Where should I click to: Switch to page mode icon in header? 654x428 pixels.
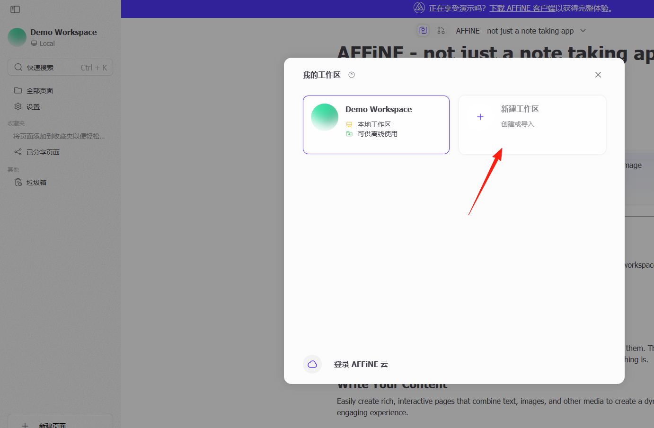pyautogui.click(x=423, y=31)
